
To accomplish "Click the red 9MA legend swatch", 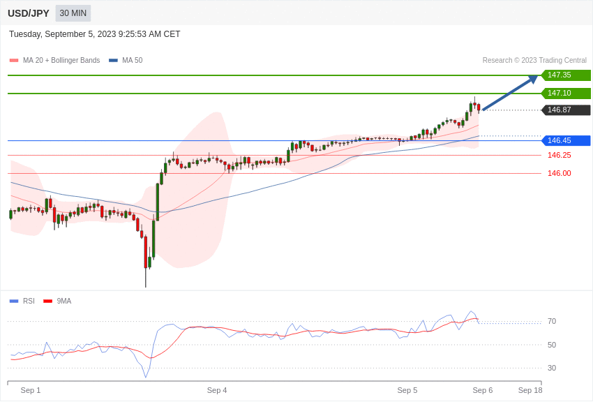I will 47,301.
